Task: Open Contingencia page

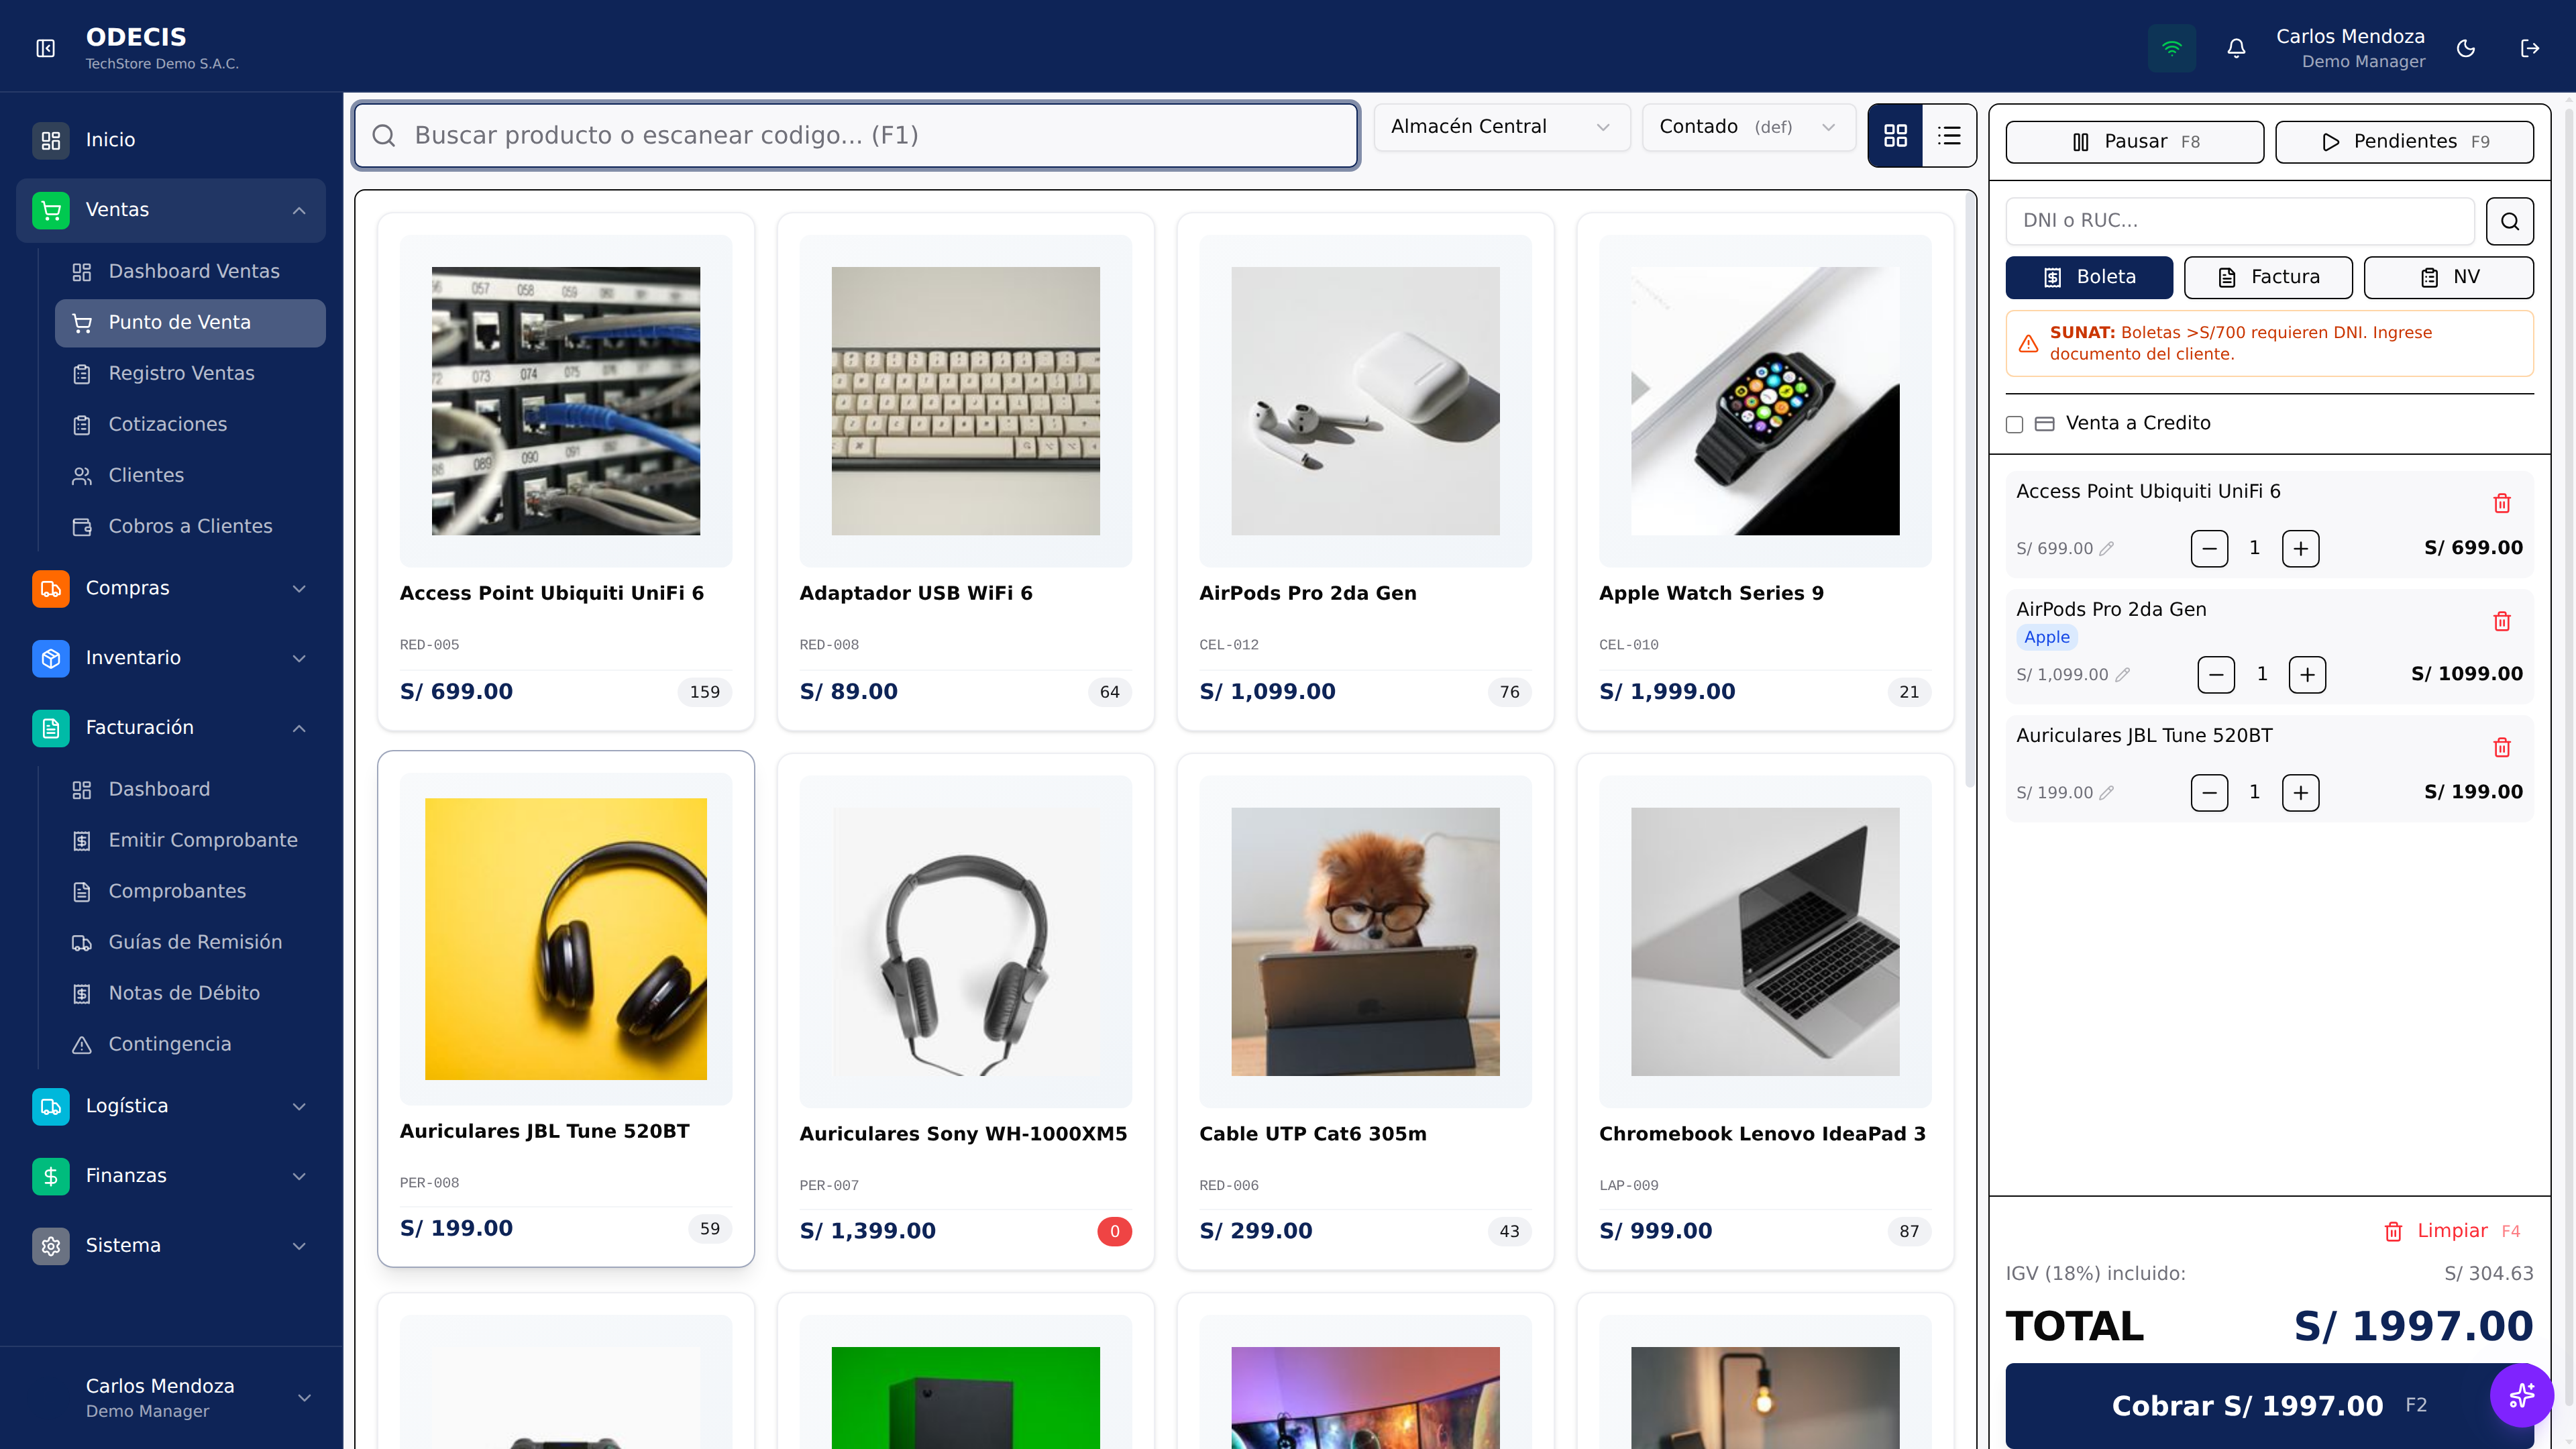Action: [x=190, y=1045]
